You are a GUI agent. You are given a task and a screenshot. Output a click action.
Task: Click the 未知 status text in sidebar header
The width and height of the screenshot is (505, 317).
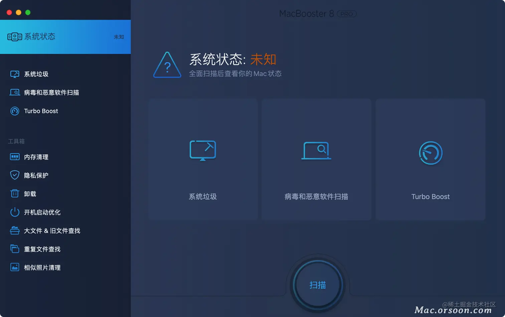[x=119, y=37]
